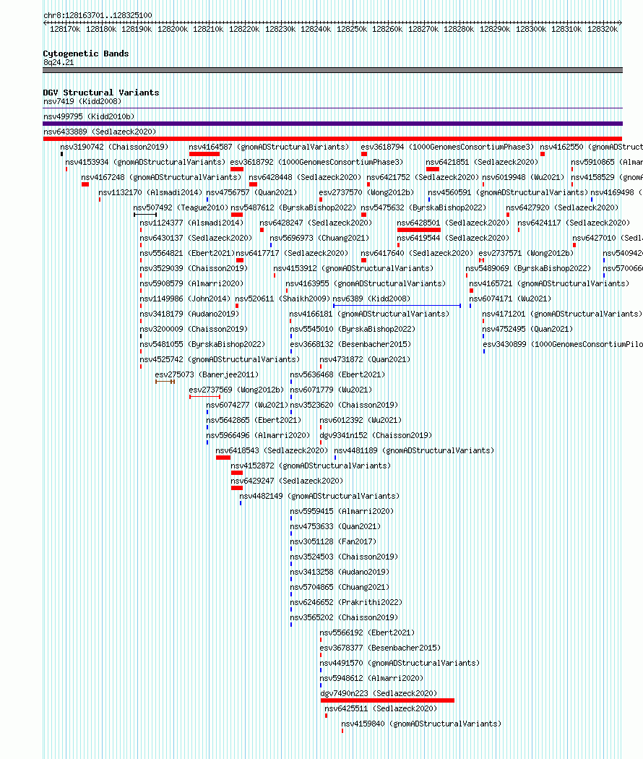Click nsv3418179 (Audano2019) label
Image resolution: width=643 pixels, height=759 pixels.
190,314
